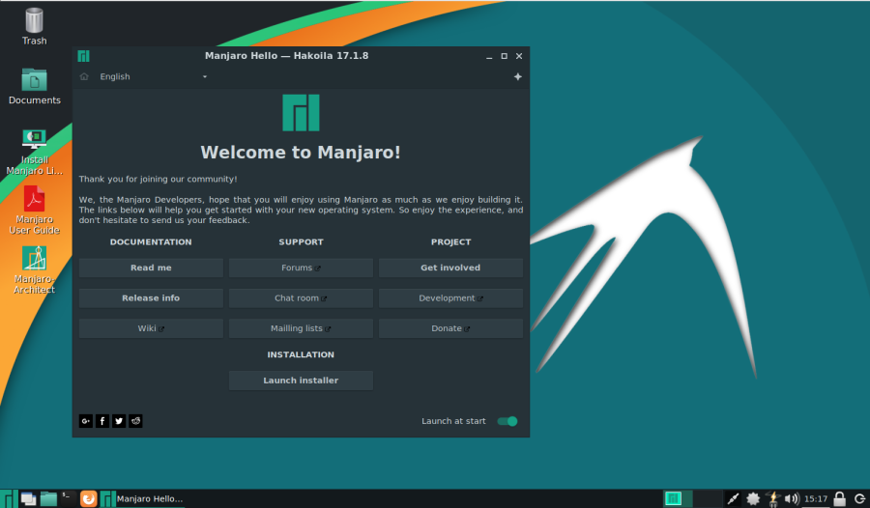
Task: Click the show desktop icon on the taskbar
Action: [28, 498]
